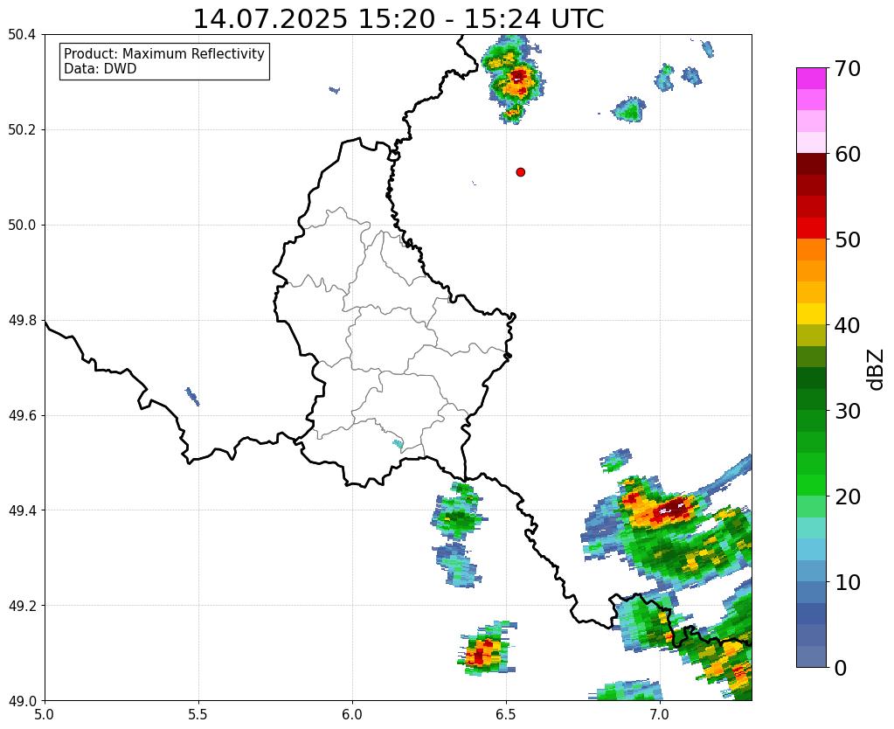
Task: Click the latitude tick label 49.6
Action: [x=22, y=415]
